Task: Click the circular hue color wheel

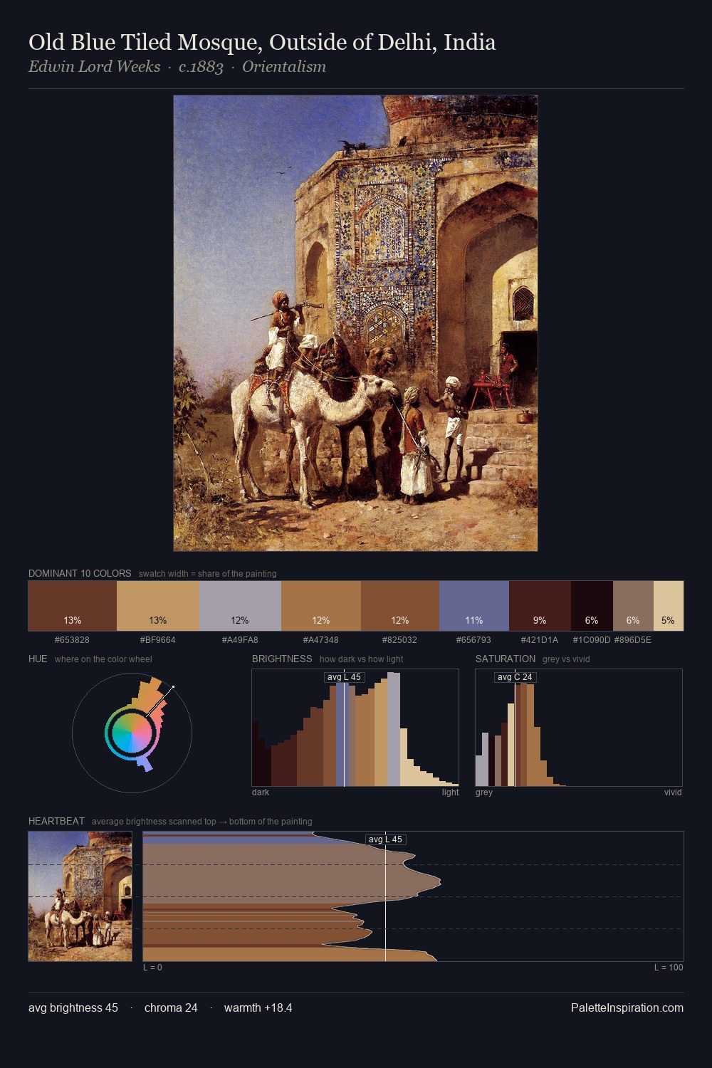Action: click(x=132, y=733)
